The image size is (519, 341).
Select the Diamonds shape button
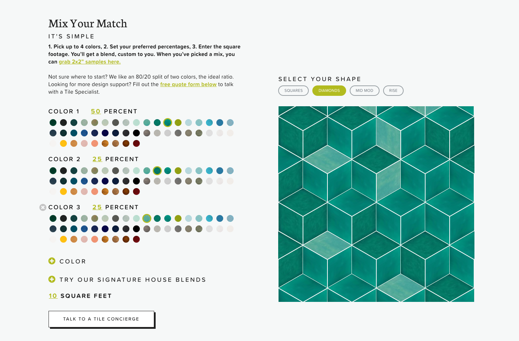(x=329, y=90)
